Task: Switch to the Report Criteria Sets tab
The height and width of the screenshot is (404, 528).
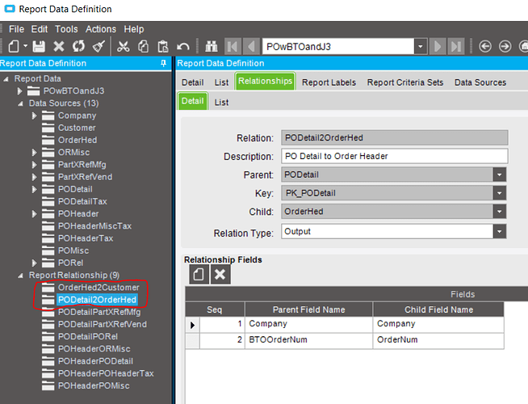Action: tap(404, 82)
